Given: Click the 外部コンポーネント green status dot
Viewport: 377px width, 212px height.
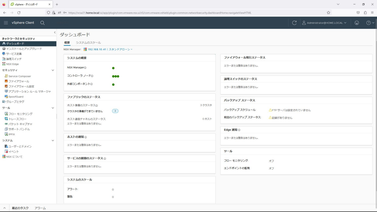Looking at the screenshot, I should point(113,84).
